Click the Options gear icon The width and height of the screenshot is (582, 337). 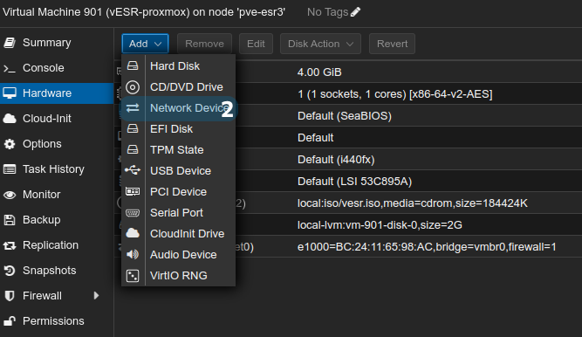click(10, 144)
